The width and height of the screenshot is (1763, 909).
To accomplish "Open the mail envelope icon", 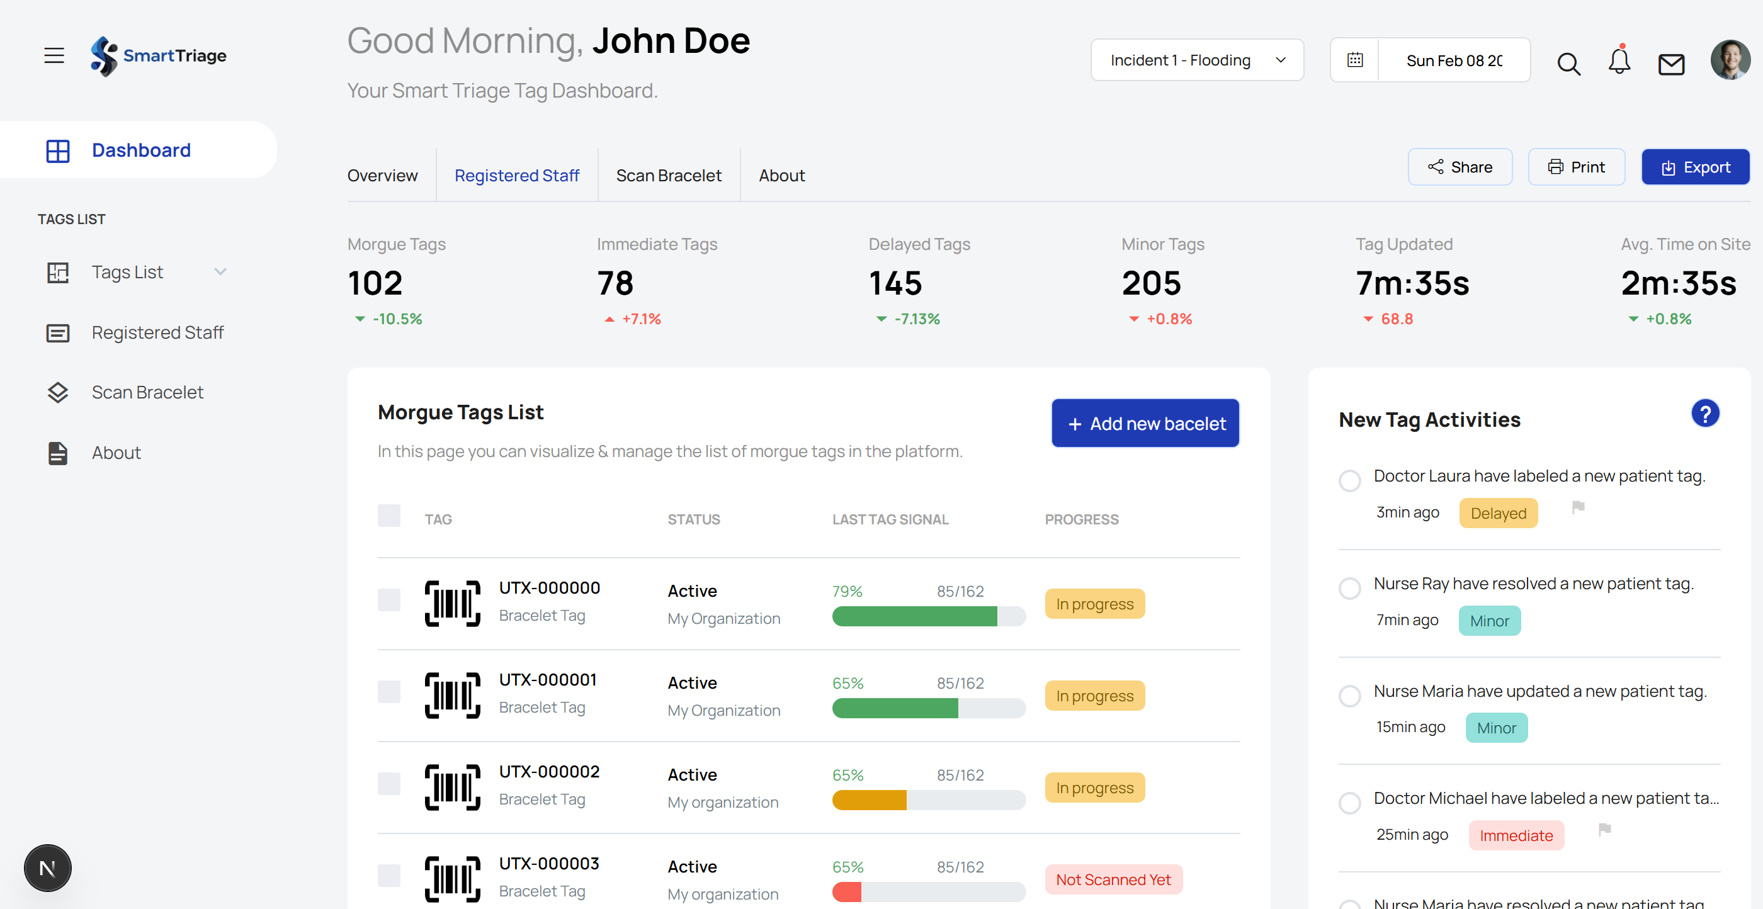I will (1670, 64).
